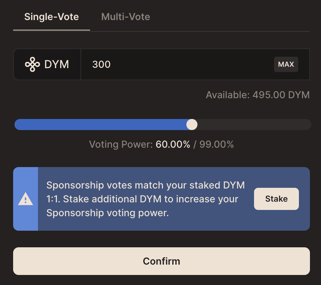Click the DYM token logo icon
Image resolution: width=321 pixels, height=285 pixels.
point(32,64)
